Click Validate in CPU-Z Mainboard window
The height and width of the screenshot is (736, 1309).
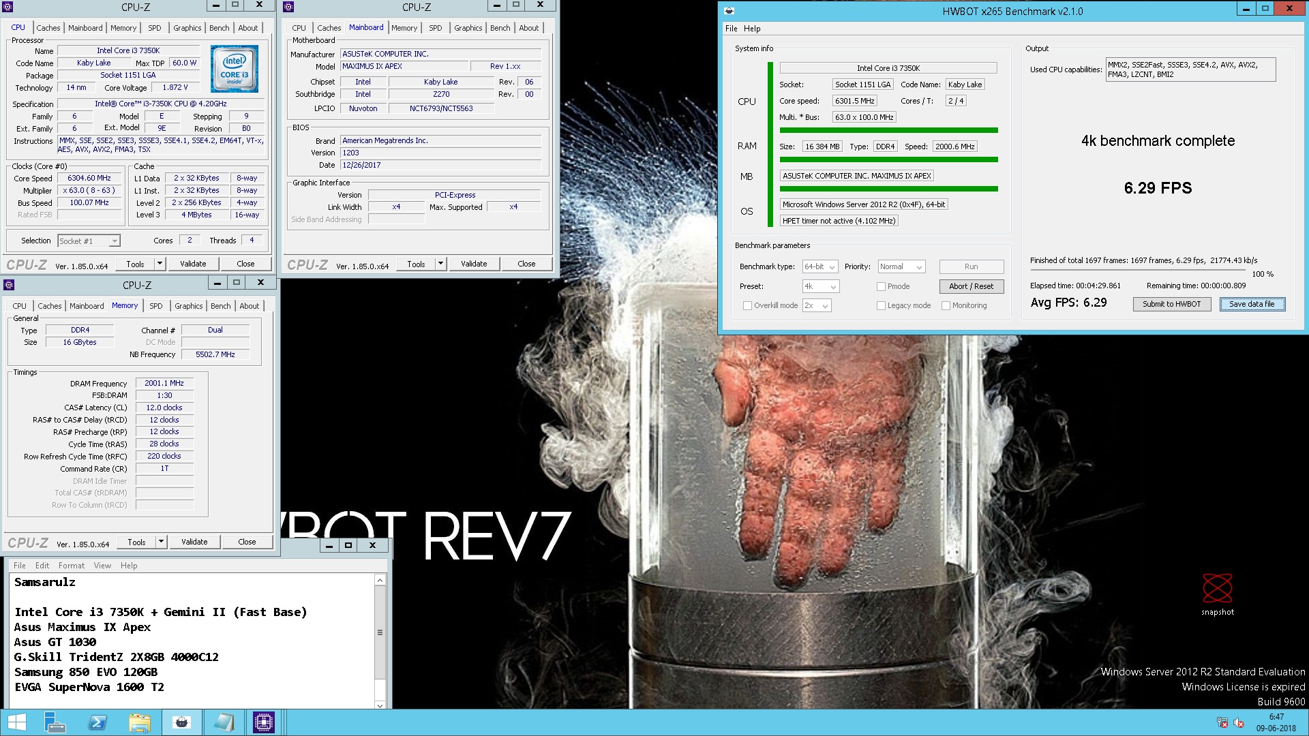(474, 264)
